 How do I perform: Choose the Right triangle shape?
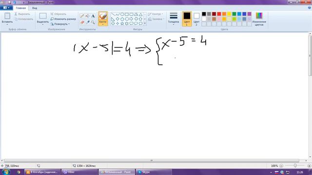pos(113,19)
